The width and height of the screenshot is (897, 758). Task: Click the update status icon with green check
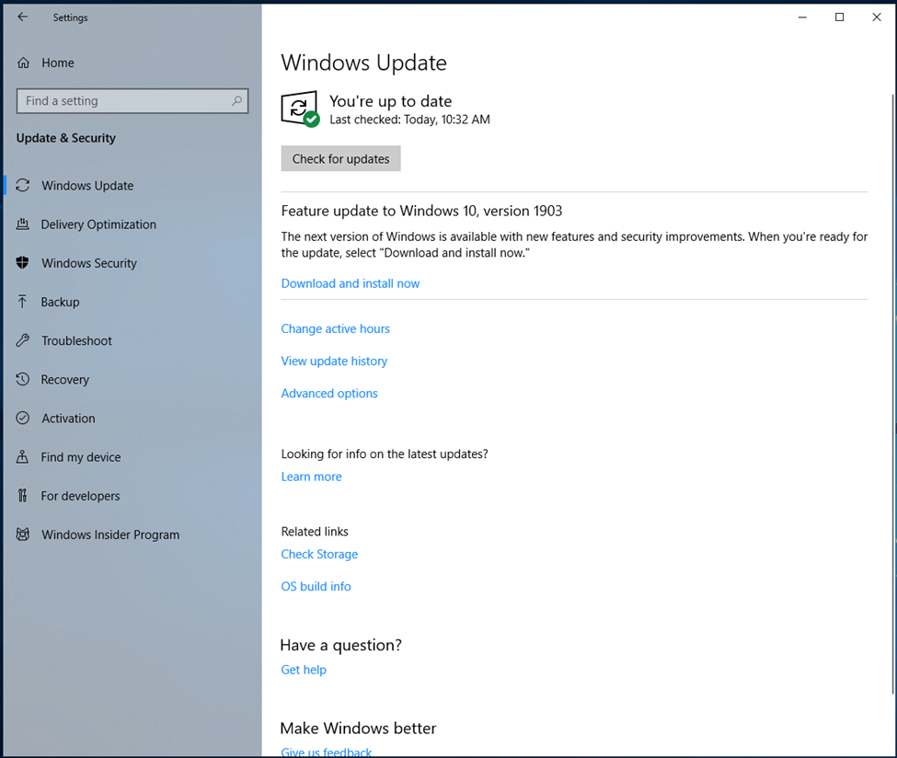(300, 109)
